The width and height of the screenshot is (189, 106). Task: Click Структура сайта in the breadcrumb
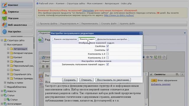(76, 4)
